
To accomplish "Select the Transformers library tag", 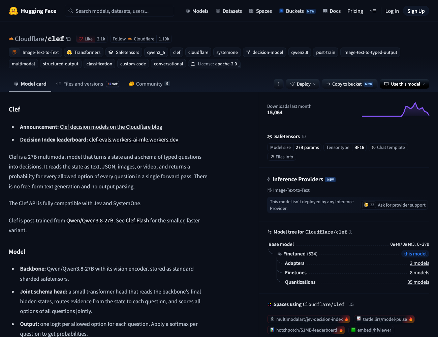I will [x=84, y=52].
